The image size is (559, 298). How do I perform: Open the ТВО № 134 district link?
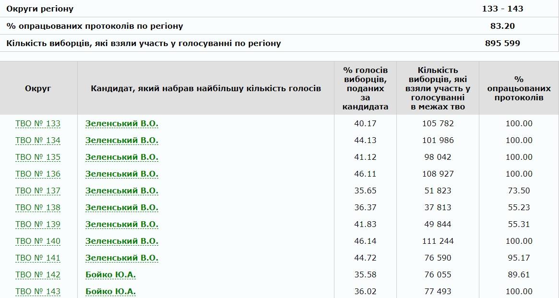tap(38, 141)
